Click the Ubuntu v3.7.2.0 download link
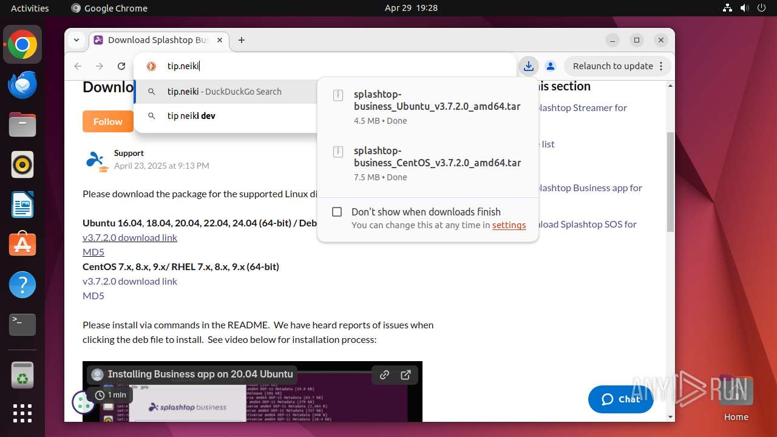Image resolution: width=777 pixels, height=437 pixels. coord(130,237)
